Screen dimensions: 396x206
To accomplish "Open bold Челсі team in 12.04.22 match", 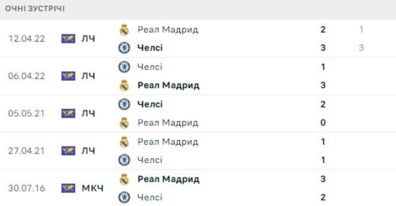I will pos(150,48).
